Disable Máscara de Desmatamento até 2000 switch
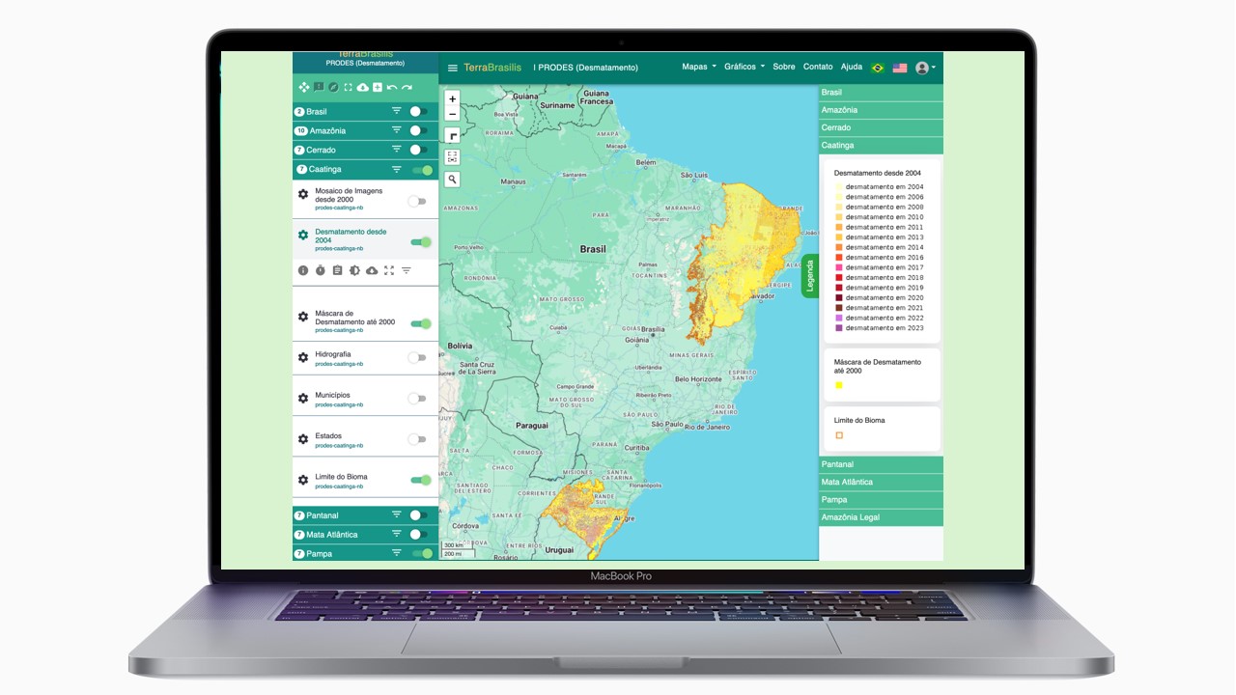The image size is (1236, 695). (x=421, y=324)
